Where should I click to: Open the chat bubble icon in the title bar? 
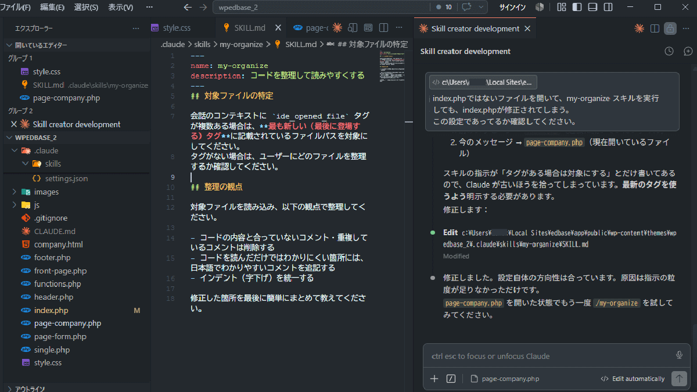[466, 8]
